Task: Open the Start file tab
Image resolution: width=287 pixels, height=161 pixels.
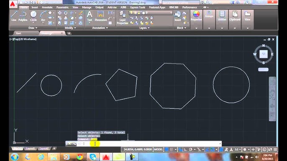Action: click(x=18, y=33)
